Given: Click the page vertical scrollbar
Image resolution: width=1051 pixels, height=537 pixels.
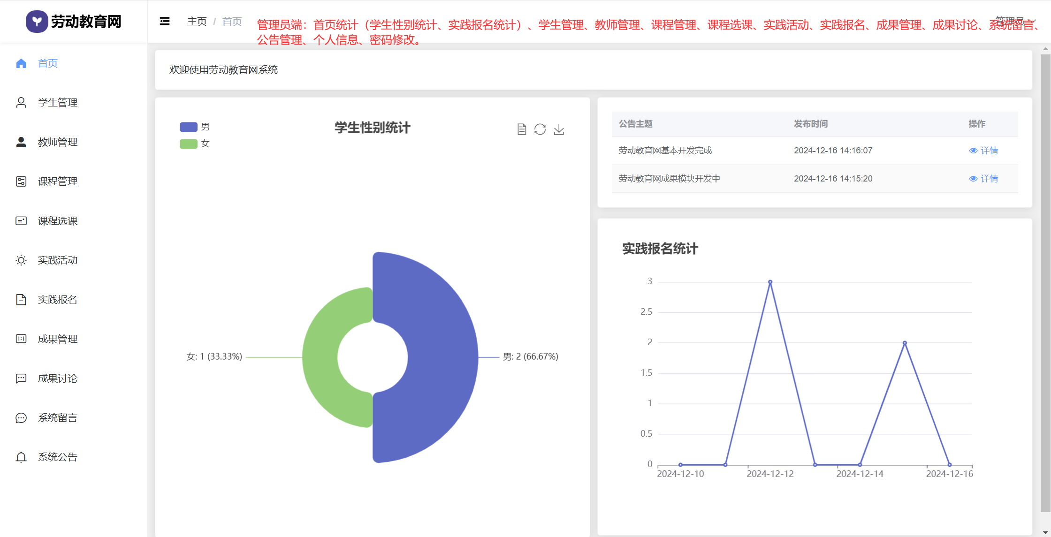Looking at the screenshot, I should click(1045, 281).
